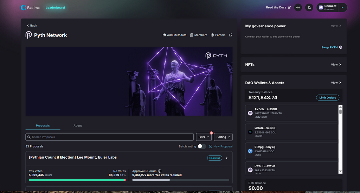Image resolution: width=360 pixels, height=193 pixels.
Task: Enable the Batch voting switch
Action: [202, 146]
